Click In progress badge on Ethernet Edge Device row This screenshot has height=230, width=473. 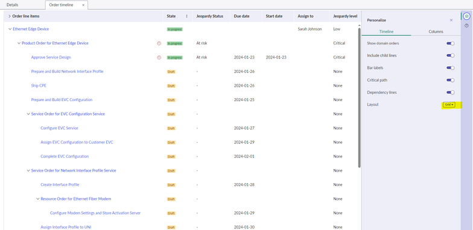coord(175,29)
